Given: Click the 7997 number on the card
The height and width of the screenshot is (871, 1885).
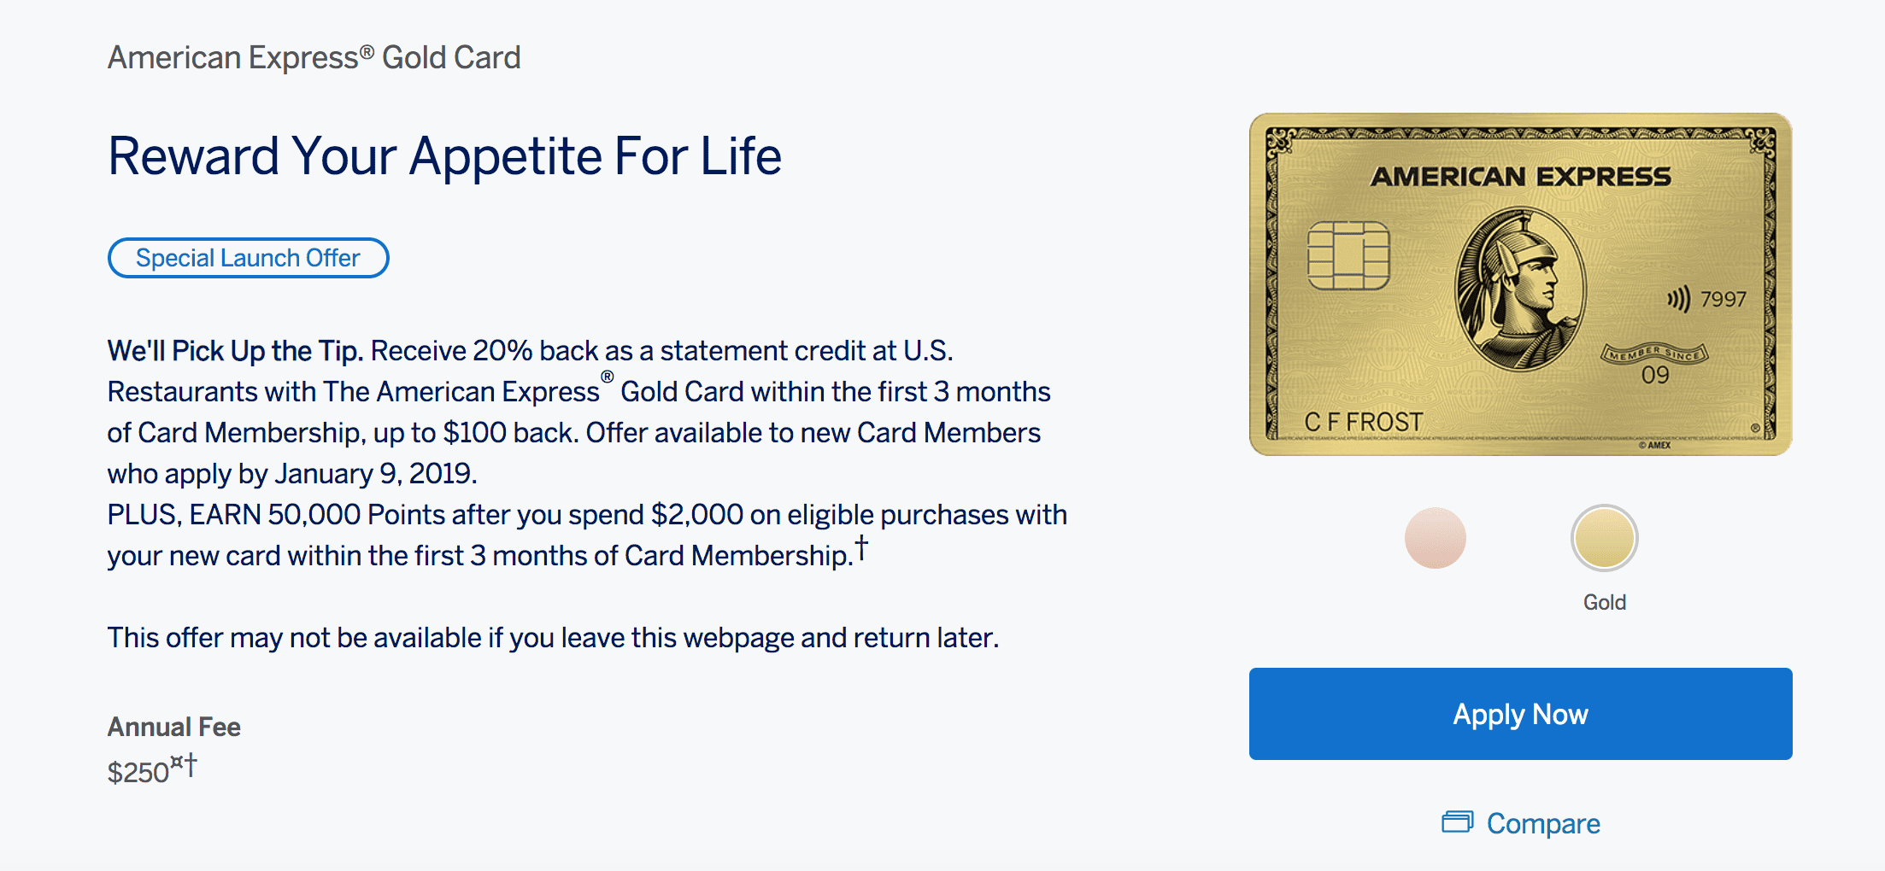Looking at the screenshot, I should (1723, 300).
